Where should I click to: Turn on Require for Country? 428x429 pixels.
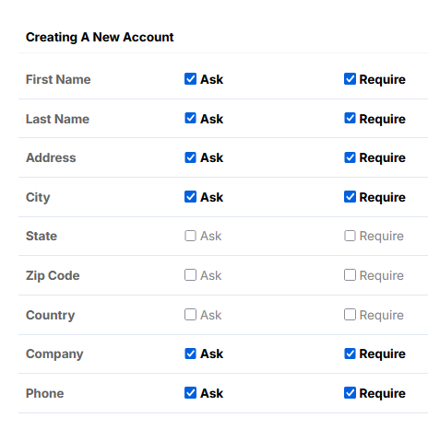(350, 315)
